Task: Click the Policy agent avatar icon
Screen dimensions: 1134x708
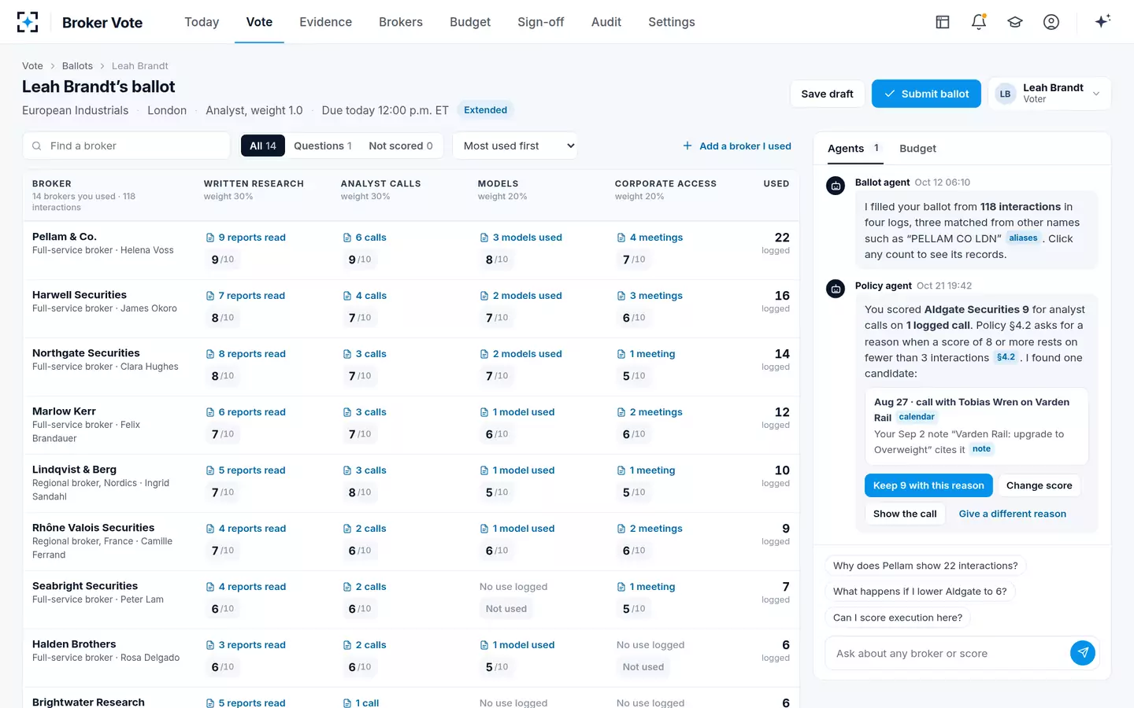Action: [x=836, y=289]
